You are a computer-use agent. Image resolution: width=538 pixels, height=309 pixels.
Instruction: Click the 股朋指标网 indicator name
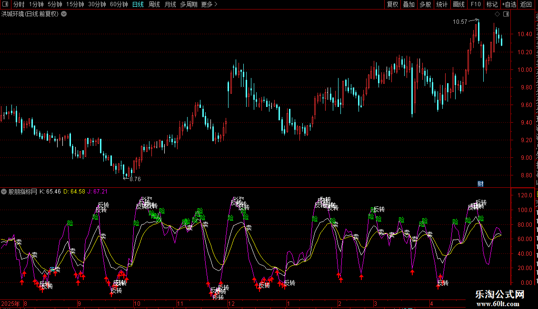coord(23,192)
